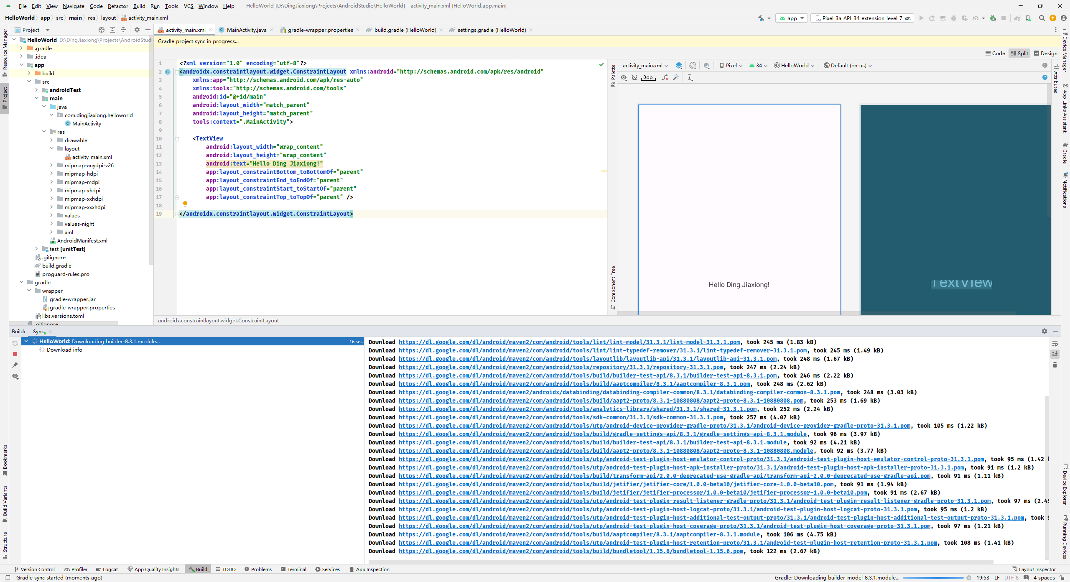Open Project panel gear options
1070x582 pixels.
coord(137,30)
